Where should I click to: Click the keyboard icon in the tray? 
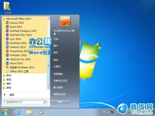pos(108,112)
